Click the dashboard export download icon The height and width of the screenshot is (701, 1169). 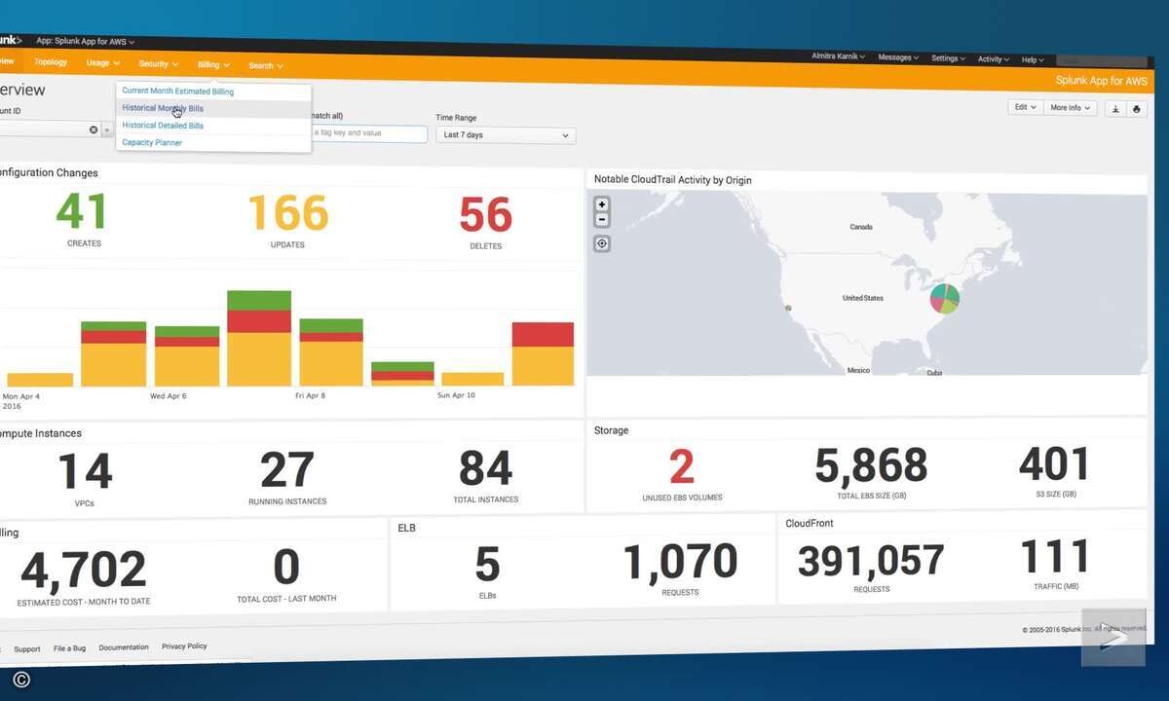1115,108
